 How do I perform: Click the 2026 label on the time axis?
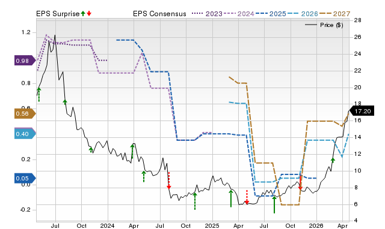coord(316,225)
